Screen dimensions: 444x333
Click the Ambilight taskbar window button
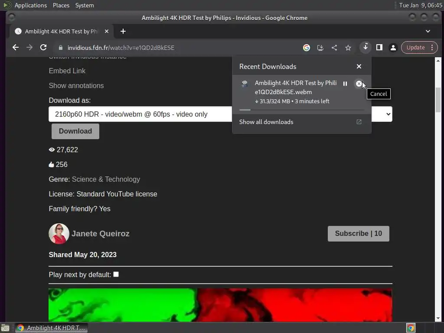click(x=51, y=328)
